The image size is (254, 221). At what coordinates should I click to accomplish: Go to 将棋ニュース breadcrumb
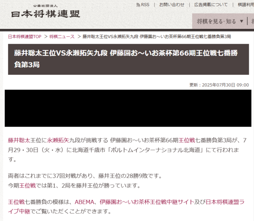pos(62,37)
